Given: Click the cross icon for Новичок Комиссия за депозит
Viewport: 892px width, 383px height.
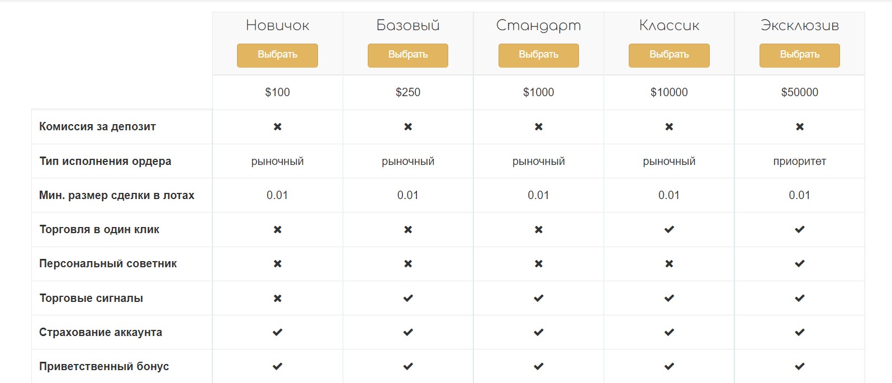Looking at the screenshot, I should pyautogui.click(x=277, y=127).
